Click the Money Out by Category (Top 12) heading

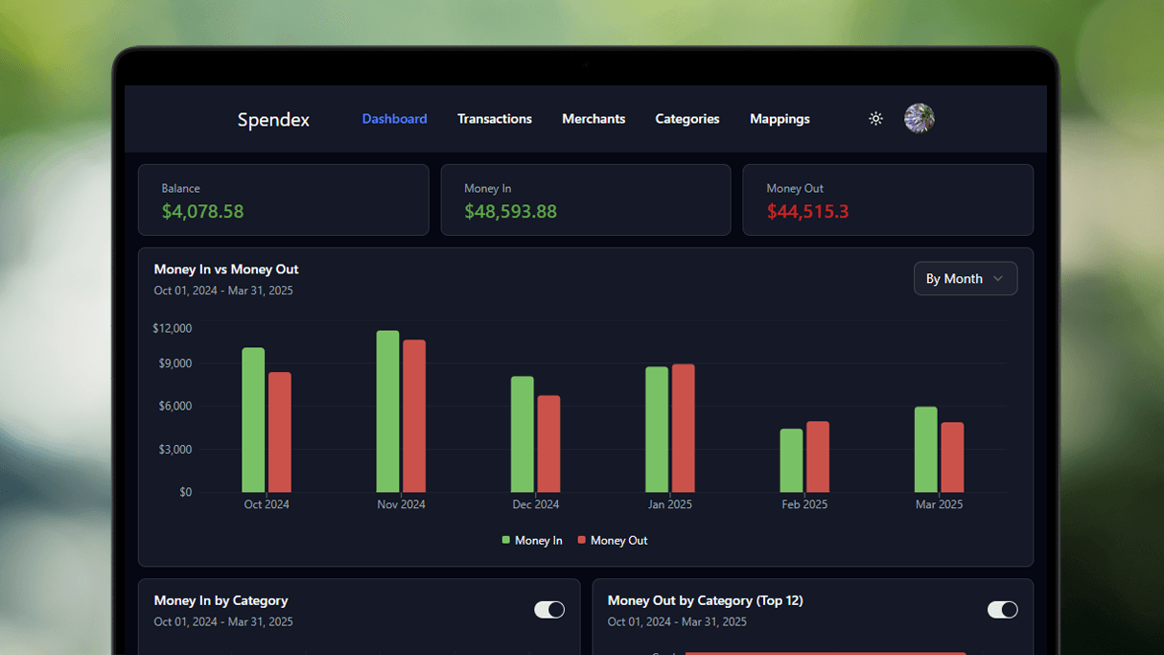coord(705,601)
